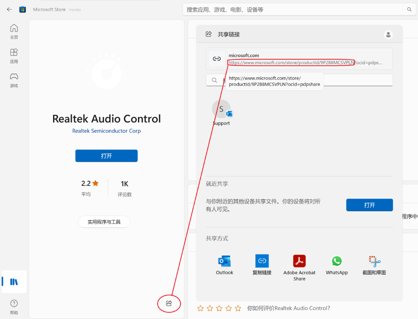Open the Games (游戏) sidebar section
418x319 pixels.
pos(14,80)
